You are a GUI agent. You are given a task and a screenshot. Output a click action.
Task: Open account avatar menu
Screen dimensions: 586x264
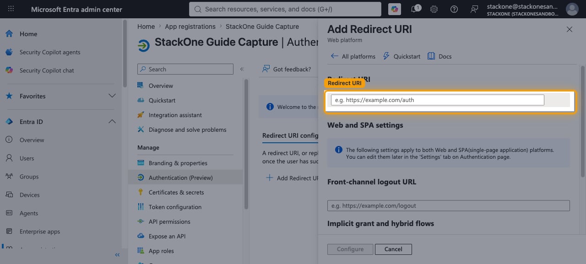point(572,9)
